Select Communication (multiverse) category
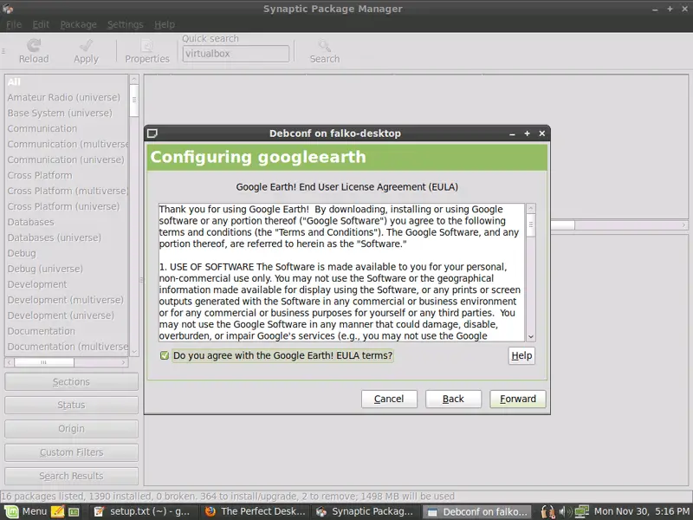This screenshot has height=520, width=693. coord(67,144)
